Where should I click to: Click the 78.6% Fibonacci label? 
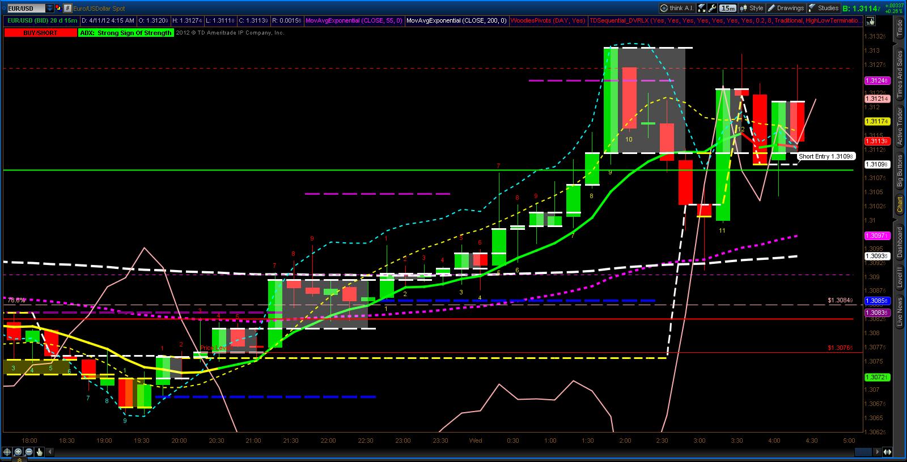click(16, 300)
